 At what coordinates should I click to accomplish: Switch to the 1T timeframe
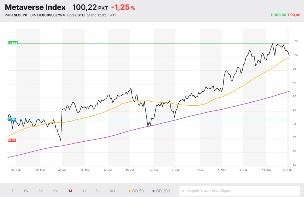[12, 190]
